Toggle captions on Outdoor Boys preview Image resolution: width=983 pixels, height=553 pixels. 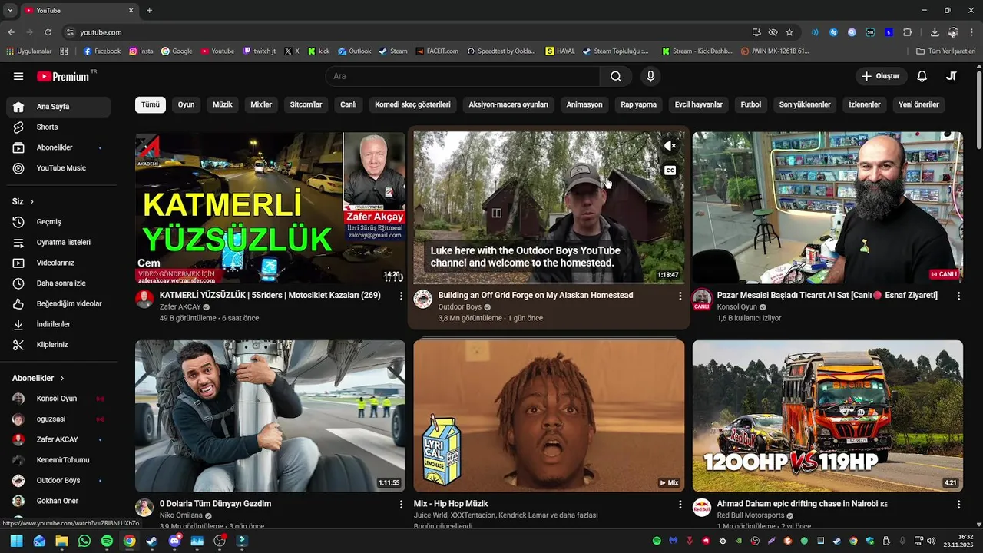coord(670,171)
